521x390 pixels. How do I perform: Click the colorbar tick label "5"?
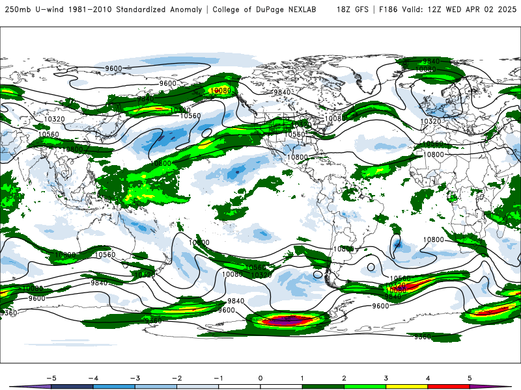pos(470,378)
